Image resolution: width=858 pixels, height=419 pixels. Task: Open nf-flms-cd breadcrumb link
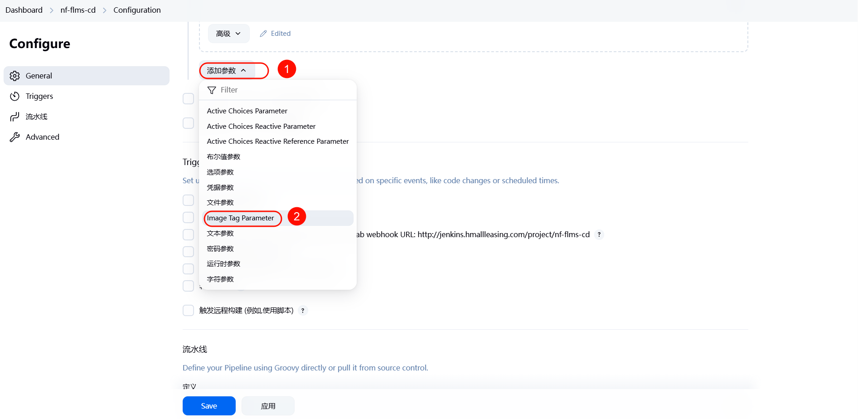(78, 10)
